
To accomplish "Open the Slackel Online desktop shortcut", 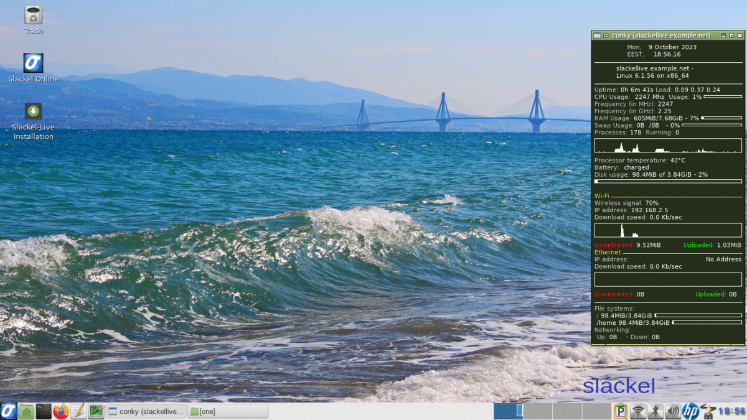I will click(x=32, y=64).
